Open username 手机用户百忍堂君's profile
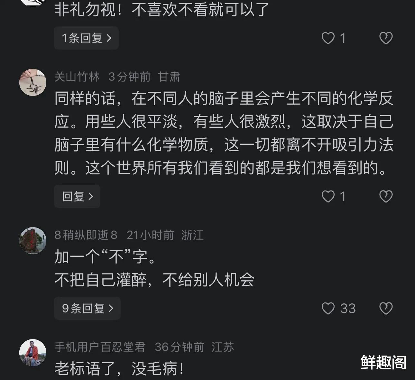Image resolution: width=415 pixels, height=380 pixels. point(100,347)
